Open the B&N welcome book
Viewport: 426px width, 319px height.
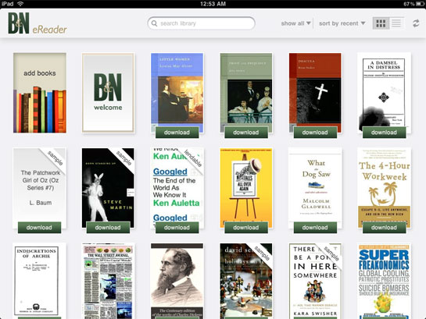pos(108,93)
